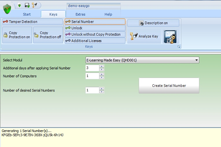The image size is (221, 147).
Task: Turn Copy Protection off
Action: point(48,35)
